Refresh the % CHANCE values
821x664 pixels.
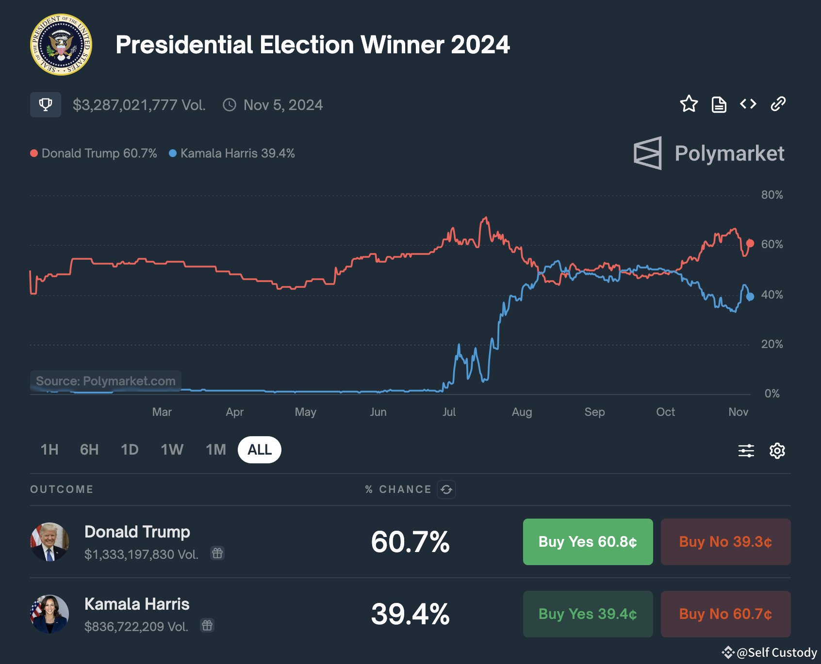[447, 490]
